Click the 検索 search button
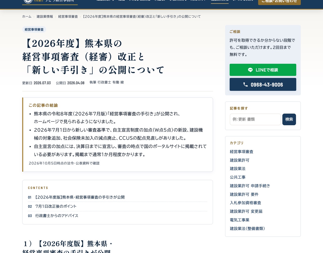This screenshot has width=323, height=253. click(x=289, y=119)
